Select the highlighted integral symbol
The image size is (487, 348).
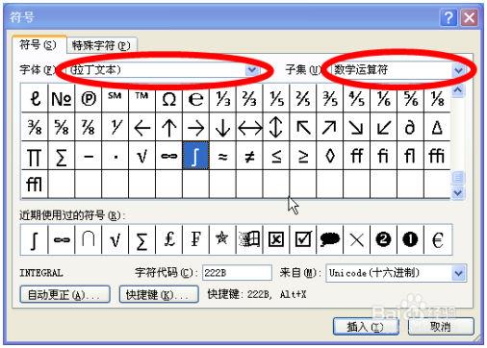195,156
